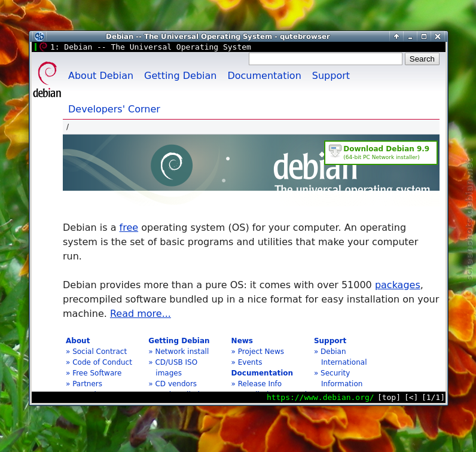The image size is (476, 452).
Task: Click the swirl emblem in the banner
Action: [172, 165]
